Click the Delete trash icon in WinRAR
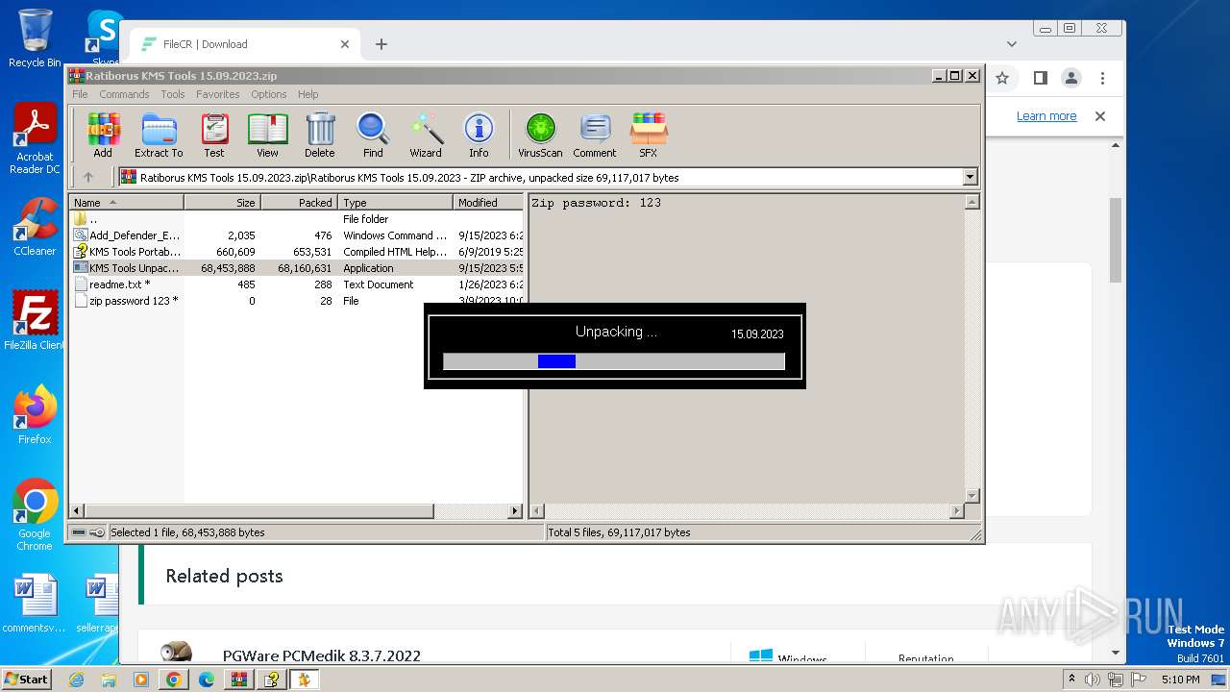 coord(320,135)
